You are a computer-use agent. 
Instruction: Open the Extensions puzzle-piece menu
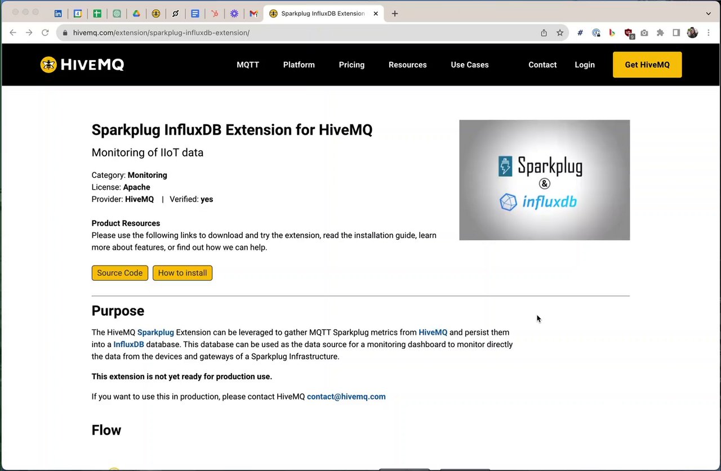click(660, 33)
